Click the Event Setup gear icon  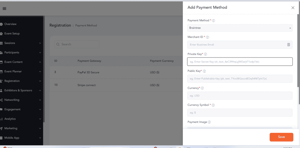pos(1,34)
